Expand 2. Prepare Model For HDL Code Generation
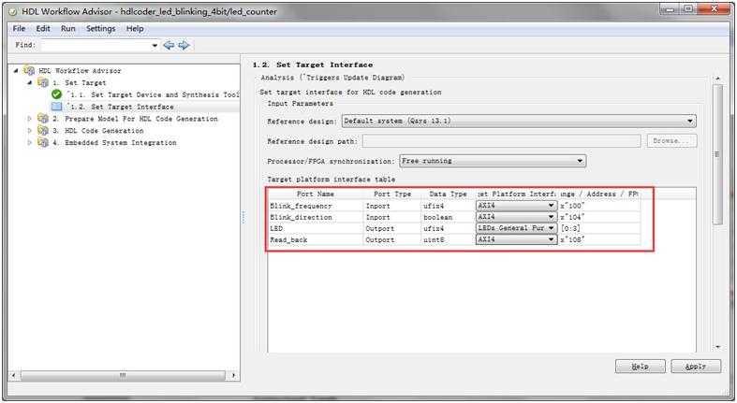This screenshot has width=737, height=403. pos(30,119)
